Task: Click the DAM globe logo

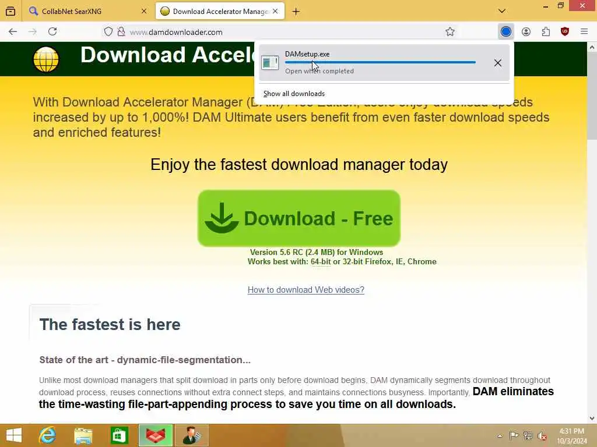Action: [x=46, y=59]
